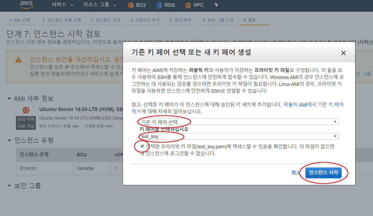Close the key pair dialog with X
Image resolution: width=373 pixels, height=216 pixels.
point(343,53)
